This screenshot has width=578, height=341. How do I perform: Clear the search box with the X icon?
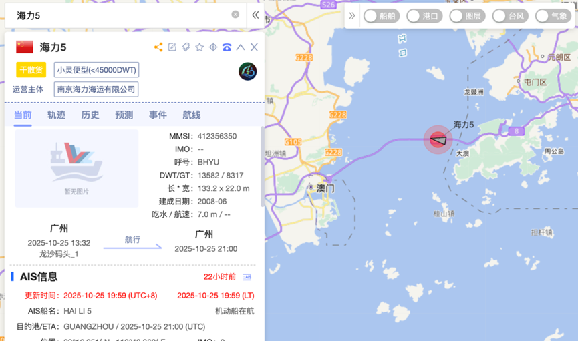(x=235, y=15)
